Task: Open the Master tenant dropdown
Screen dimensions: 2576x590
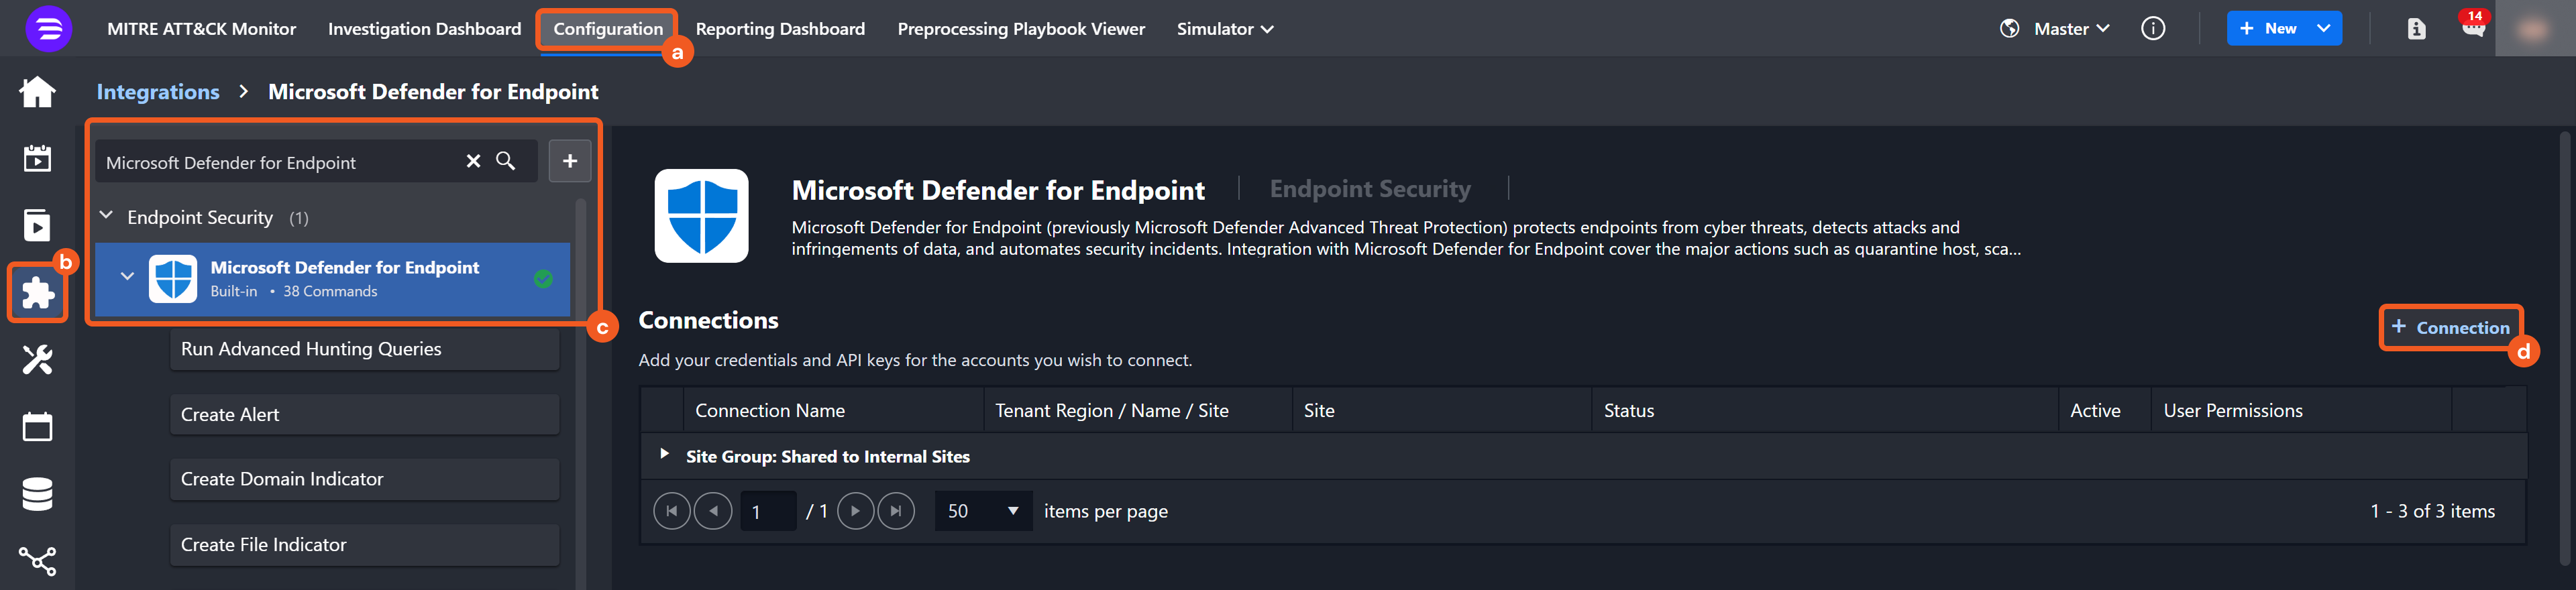Action: [2070, 29]
